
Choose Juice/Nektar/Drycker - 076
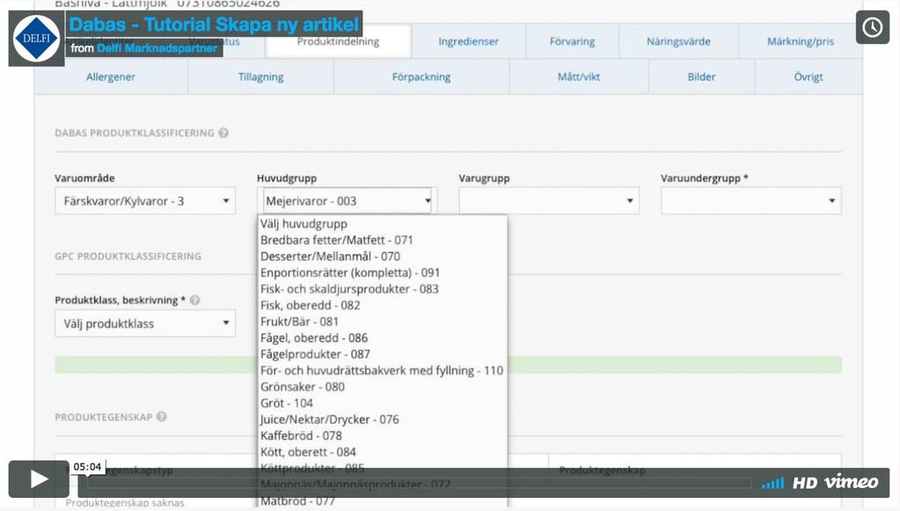[x=383, y=420]
